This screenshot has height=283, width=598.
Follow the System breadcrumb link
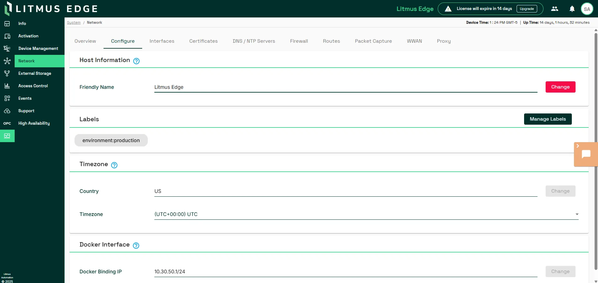coord(74,22)
